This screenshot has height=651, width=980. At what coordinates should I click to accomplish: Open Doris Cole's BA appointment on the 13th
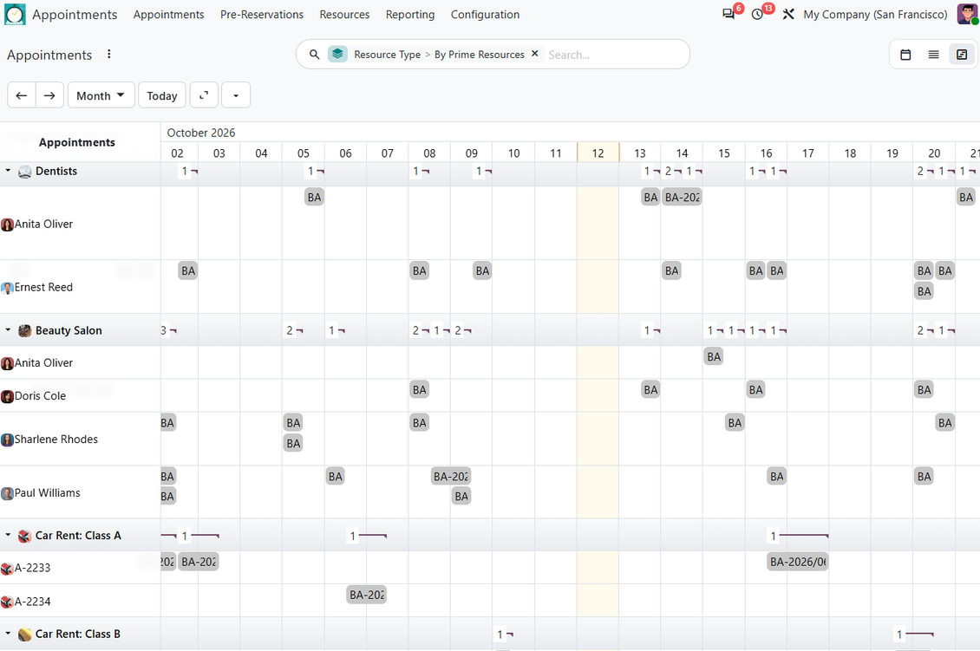tap(650, 390)
